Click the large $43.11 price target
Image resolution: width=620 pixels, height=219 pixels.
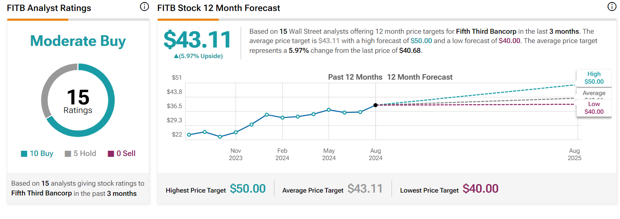click(x=198, y=40)
